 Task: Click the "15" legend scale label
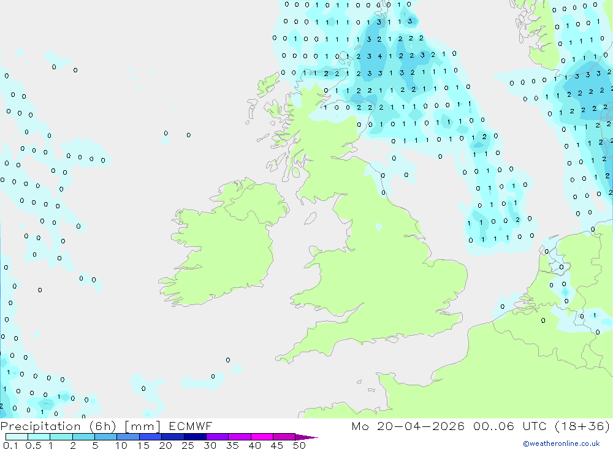[x=143, y=445]
